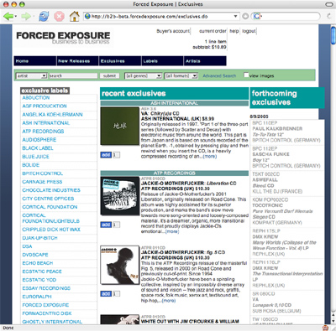Enable the view images checkbox

(x=246, y=75)
